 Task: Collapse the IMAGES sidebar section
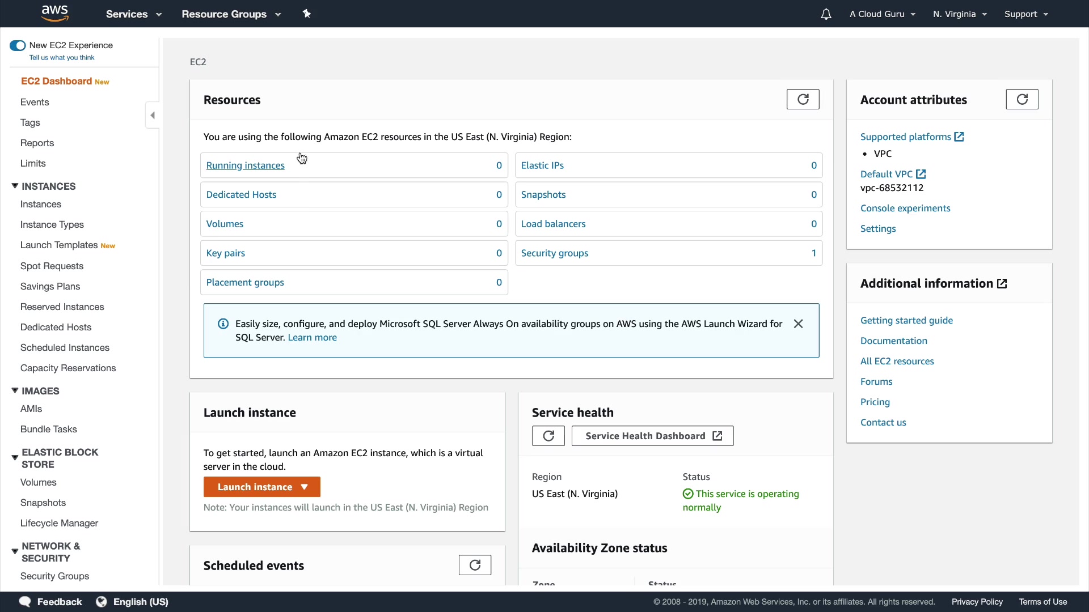[15, 390]
